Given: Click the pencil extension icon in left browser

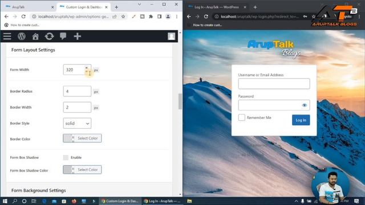Looking at the screenshot, I should click(133, 17).
